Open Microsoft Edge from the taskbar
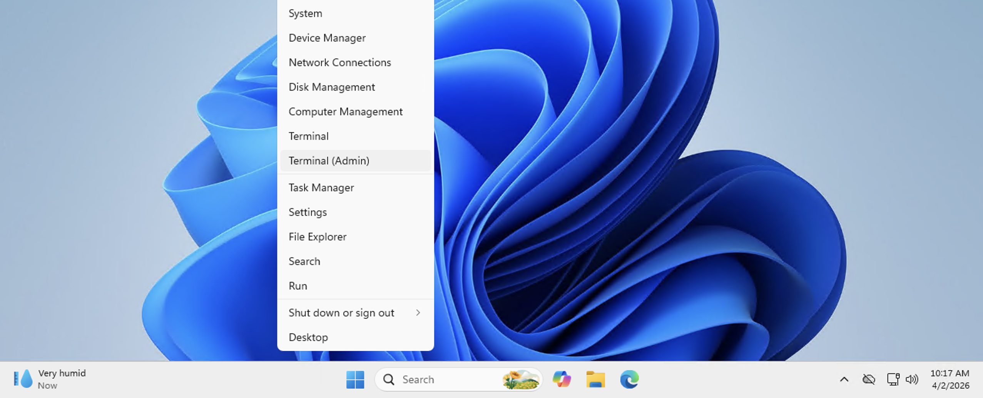This screenshot has height=398, width=983. (x=629, y=380)
